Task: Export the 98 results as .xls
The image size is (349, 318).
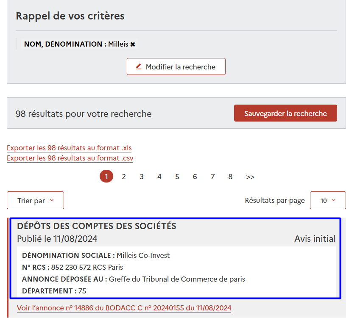Action: (x=69, y=148)
